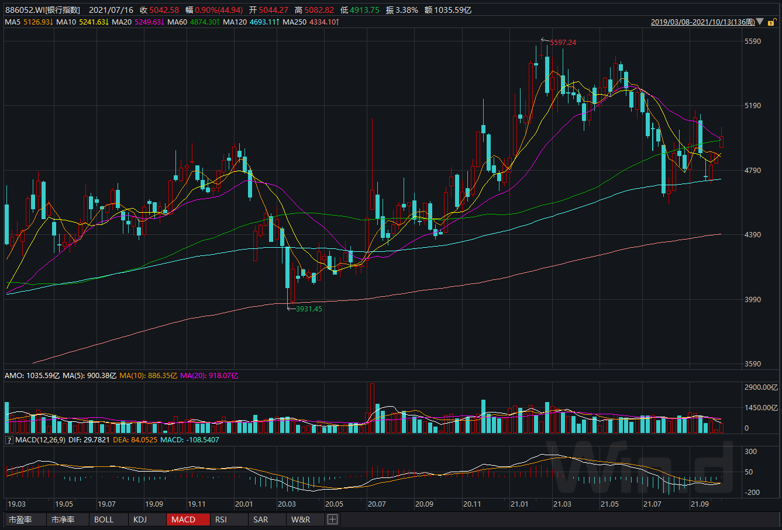The height and width of the screenshot is (530, 782).
Task: Click the DEA: 84.0525 value
Action: pyautogui.click(x=134, y=439)
